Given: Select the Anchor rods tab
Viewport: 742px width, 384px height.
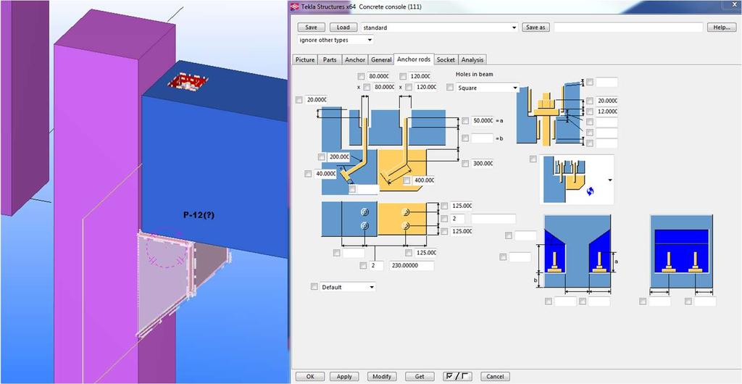Looking at the screenshot, I should [x=414, y=59].
